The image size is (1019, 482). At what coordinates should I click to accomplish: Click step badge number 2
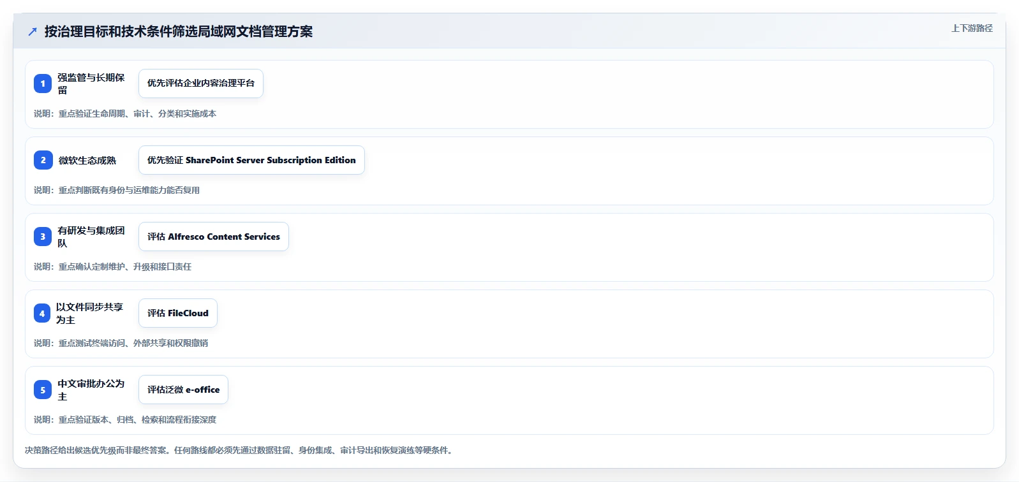(x=43, y=160)
